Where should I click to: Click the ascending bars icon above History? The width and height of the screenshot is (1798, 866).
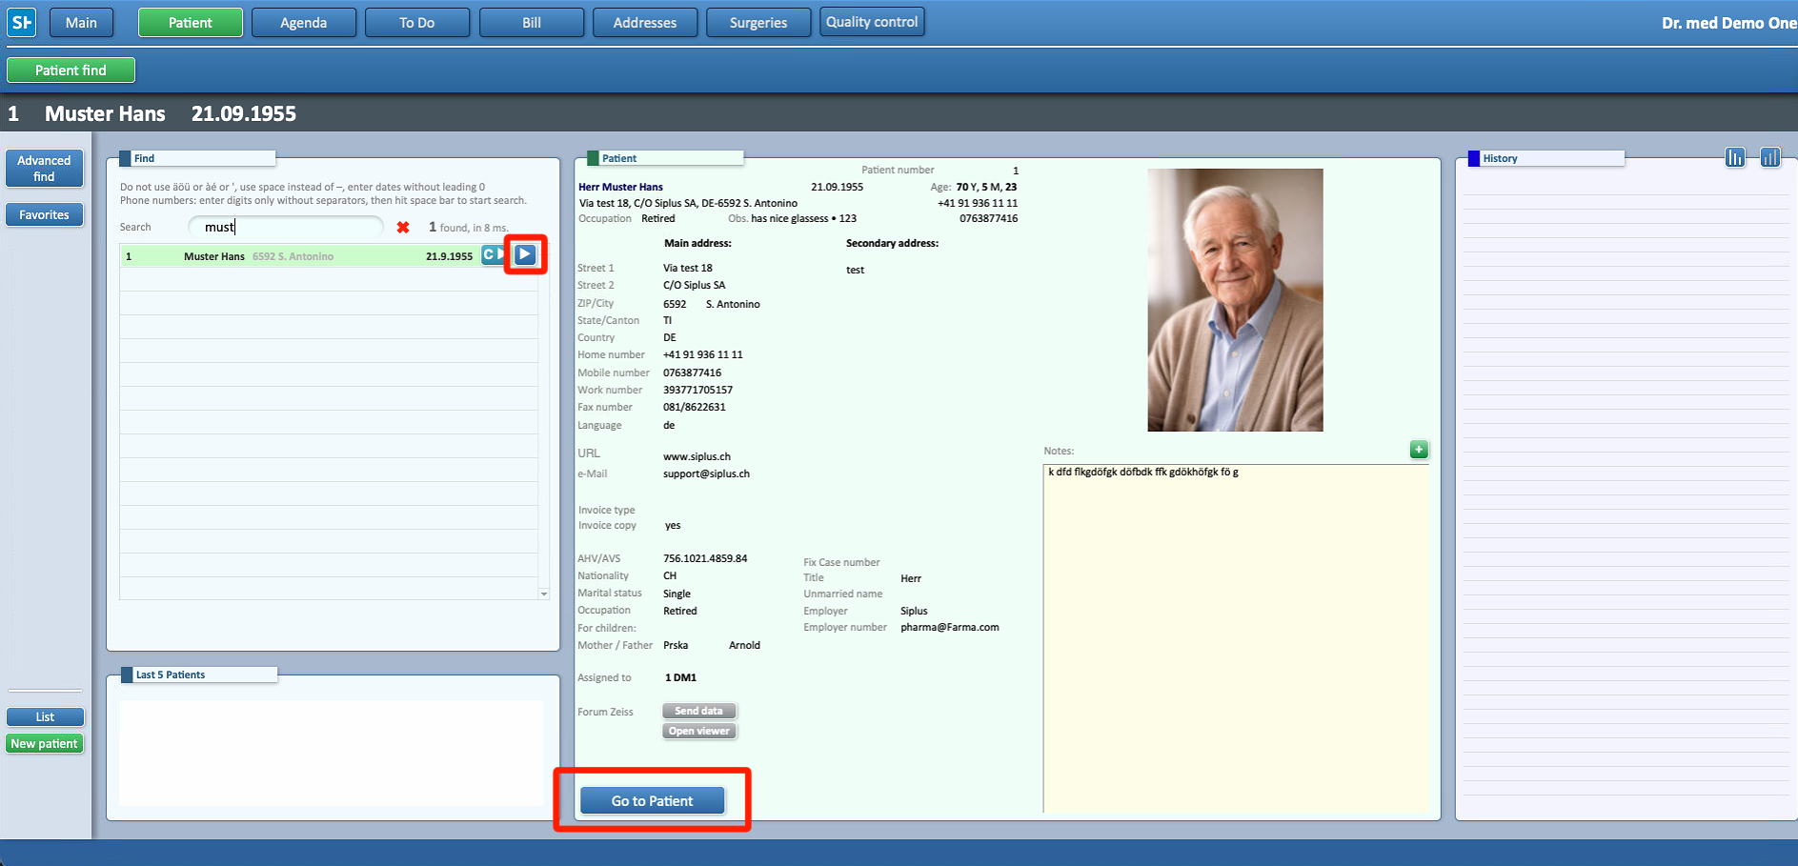tap(1770, 157)
